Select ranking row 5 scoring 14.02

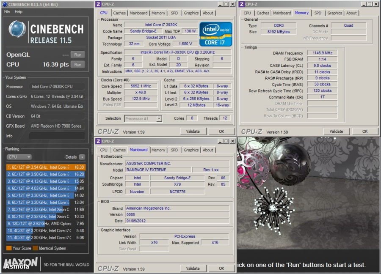46,195
